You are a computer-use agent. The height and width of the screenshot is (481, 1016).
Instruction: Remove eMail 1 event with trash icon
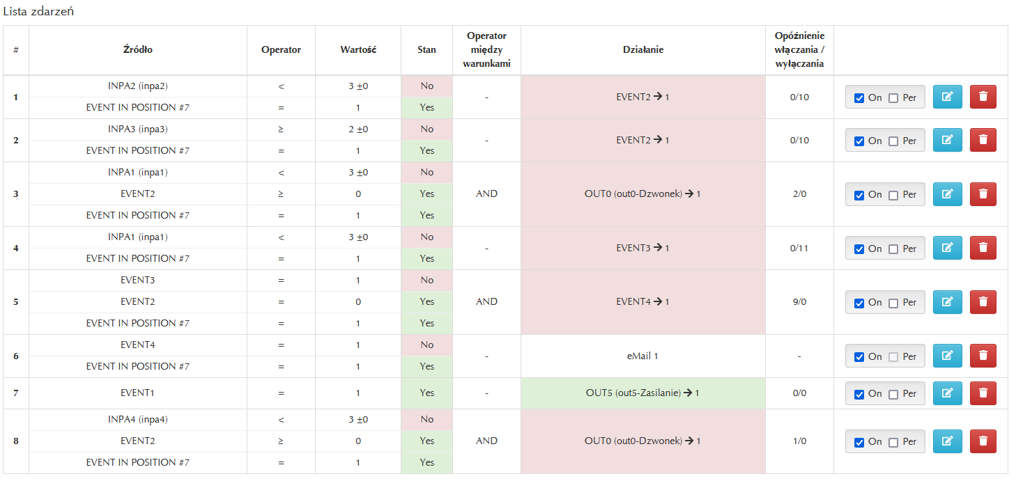pos(983,356)
